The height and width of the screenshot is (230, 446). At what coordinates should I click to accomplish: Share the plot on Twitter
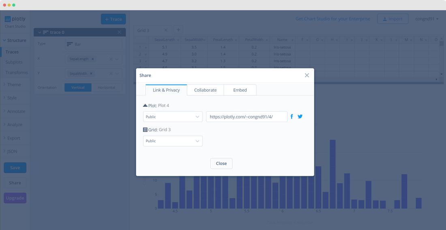tap(300, 116)
